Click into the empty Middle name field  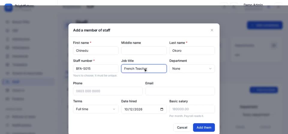tap(144, 51)
